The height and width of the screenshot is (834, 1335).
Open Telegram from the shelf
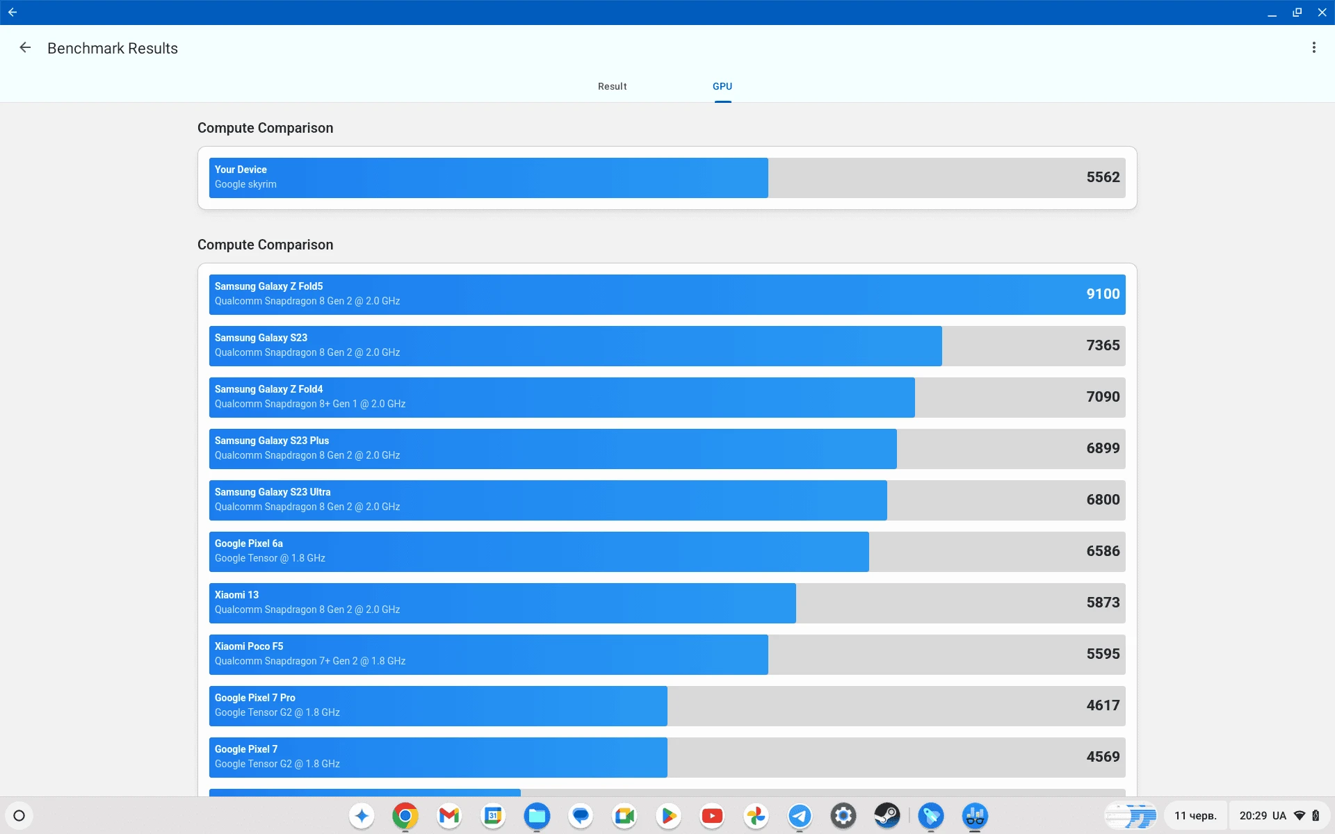800,816
